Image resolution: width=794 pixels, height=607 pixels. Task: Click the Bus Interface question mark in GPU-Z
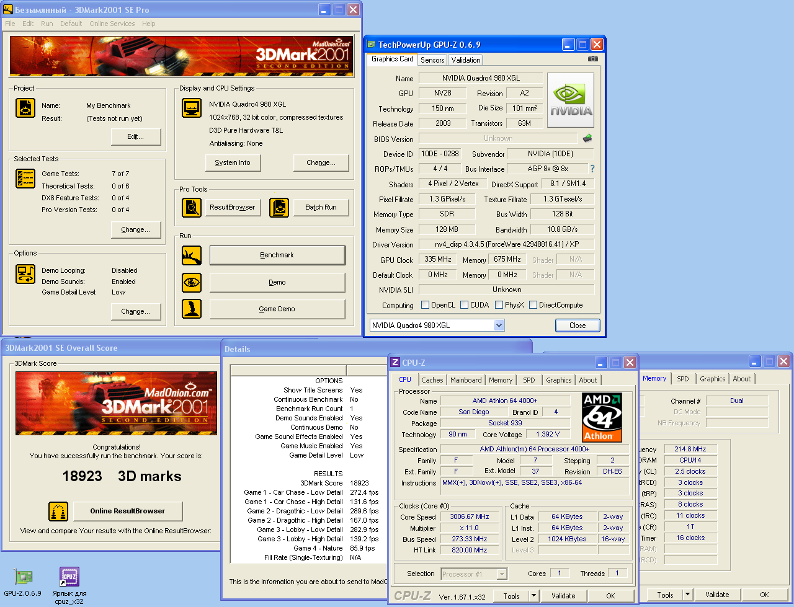(592, 169)
